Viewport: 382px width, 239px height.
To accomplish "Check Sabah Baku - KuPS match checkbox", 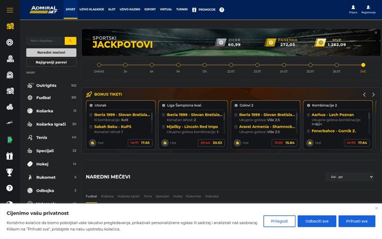I will point(91,127).
